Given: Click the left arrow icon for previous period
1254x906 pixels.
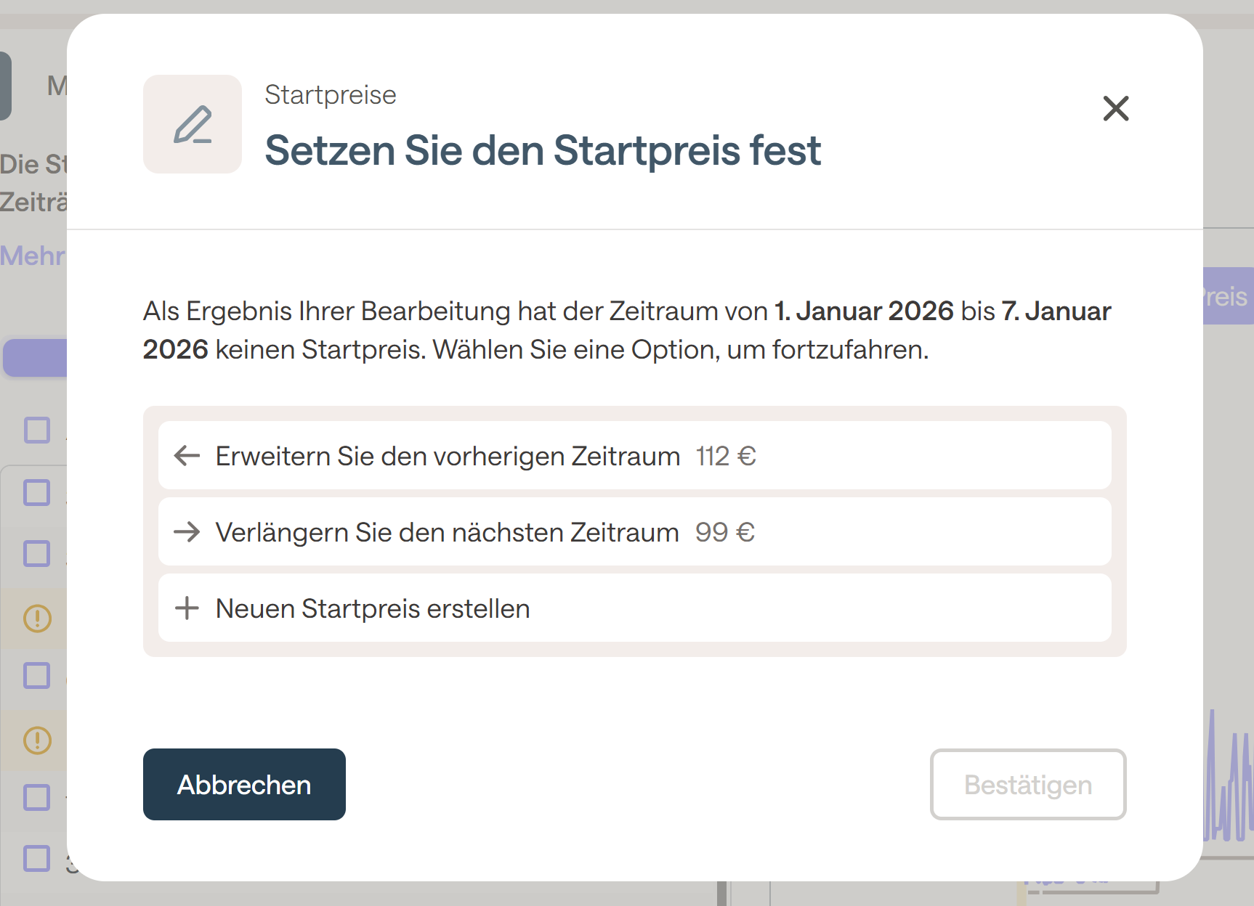Looking at the screenshot, I should point(187,456).
